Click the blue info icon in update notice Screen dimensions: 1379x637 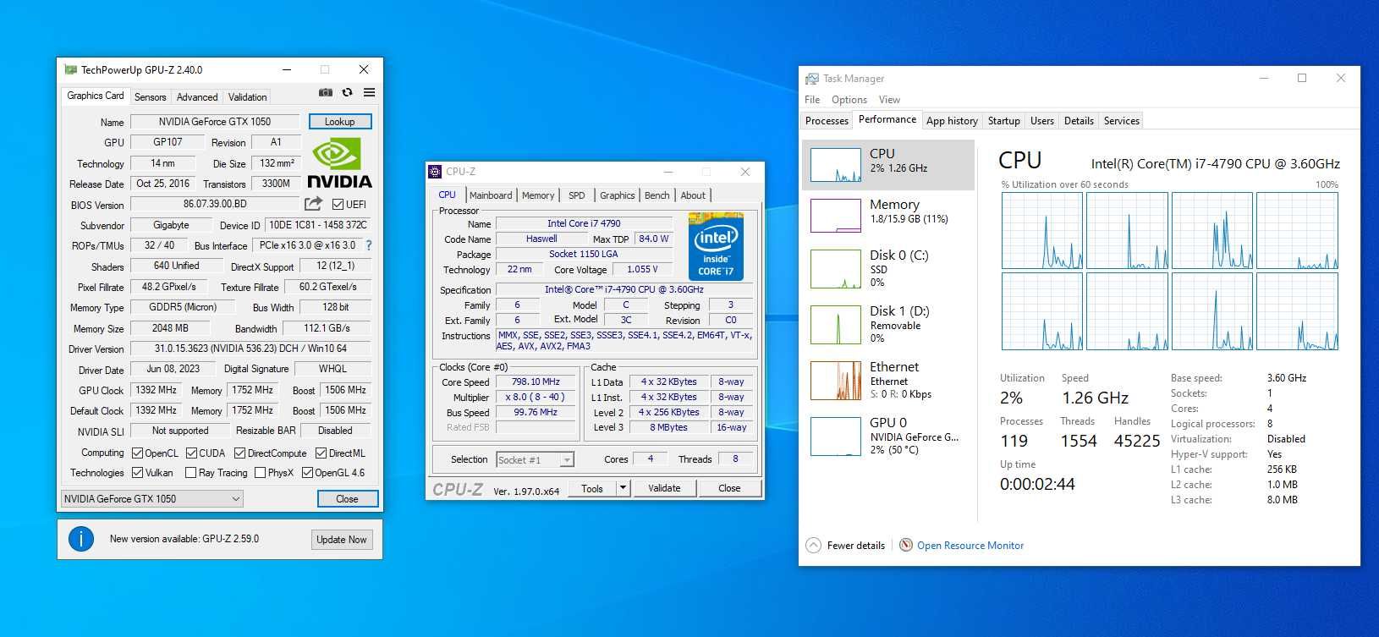81,539
